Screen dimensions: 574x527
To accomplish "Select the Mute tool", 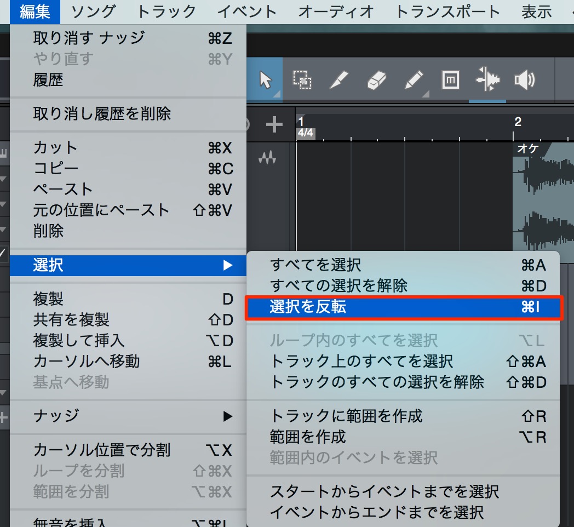I will point(451,80).
